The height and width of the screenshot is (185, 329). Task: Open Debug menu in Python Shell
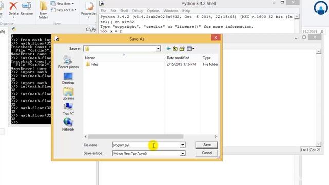click(137, 11)
